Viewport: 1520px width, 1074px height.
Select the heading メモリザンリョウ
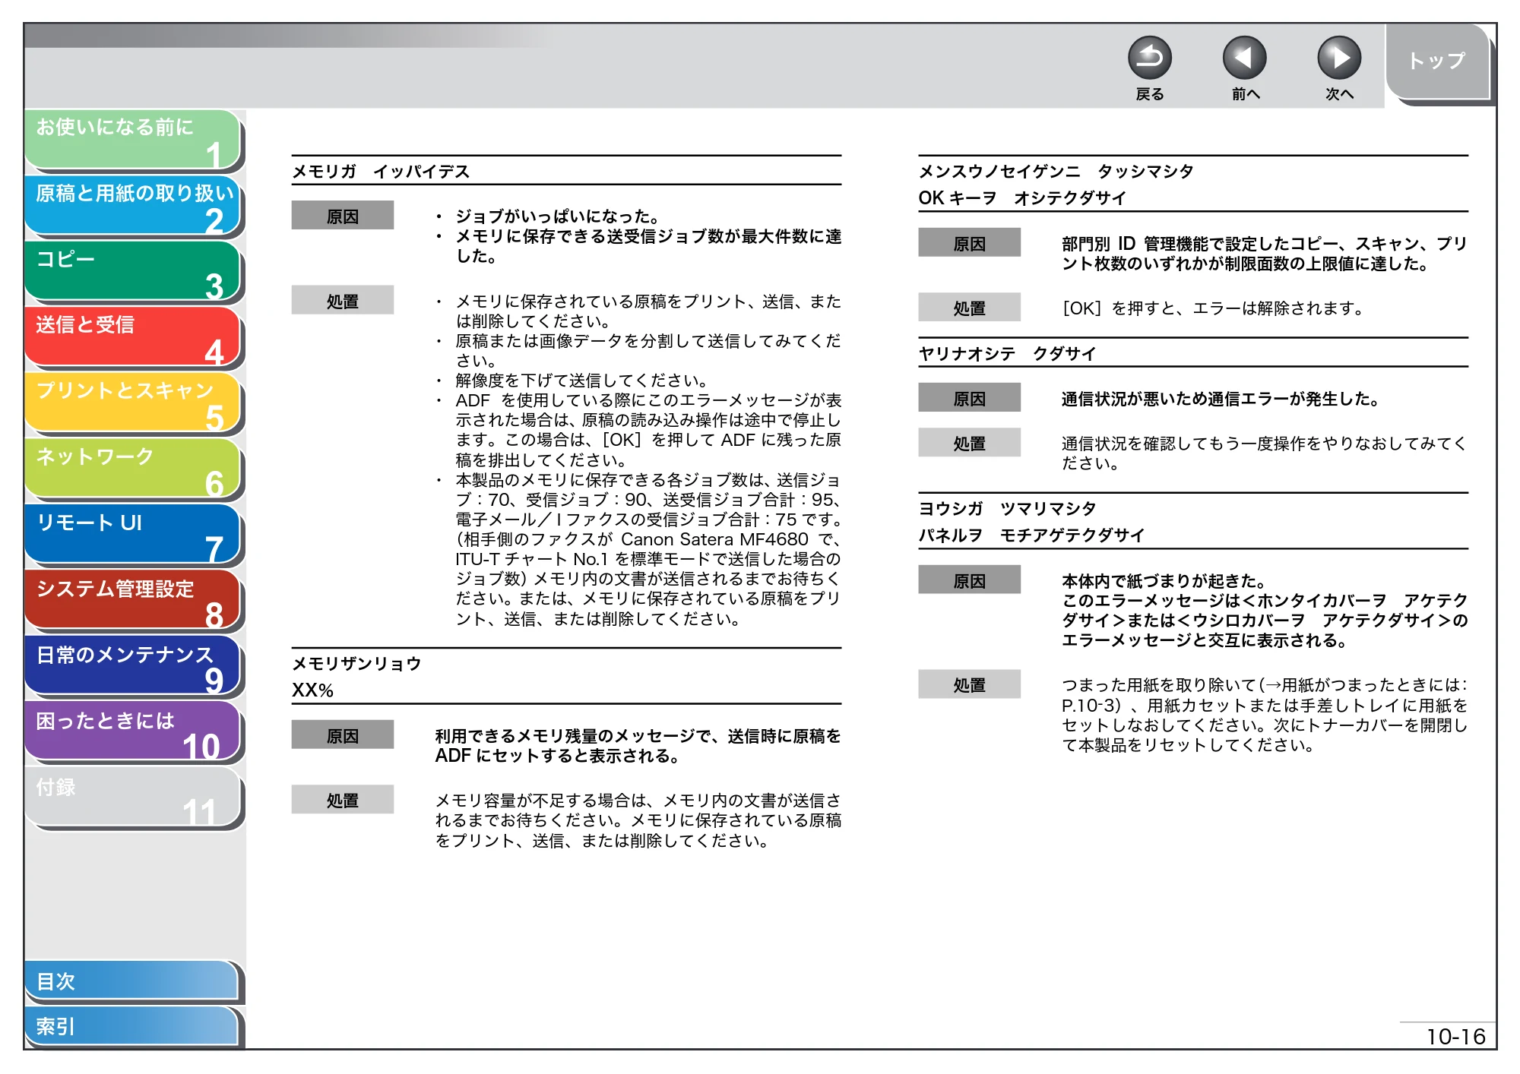point(356,663)
